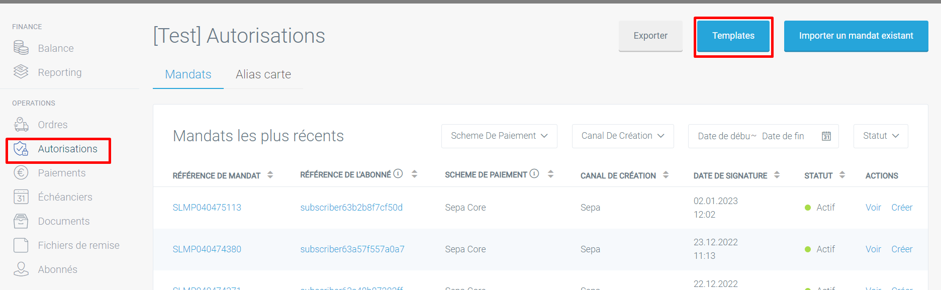Open mandate SLMP040474380

point(207,249)
